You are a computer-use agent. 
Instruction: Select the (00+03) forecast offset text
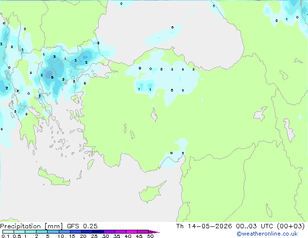(291, 226)
